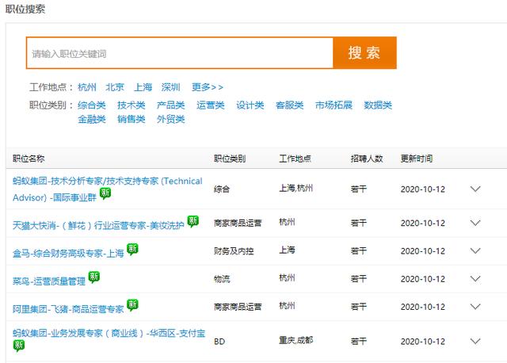Open the 盒马-综合财务高级专家-上海 job posting
The width and height of the screenshot is (507, 363).
point(68,254)
